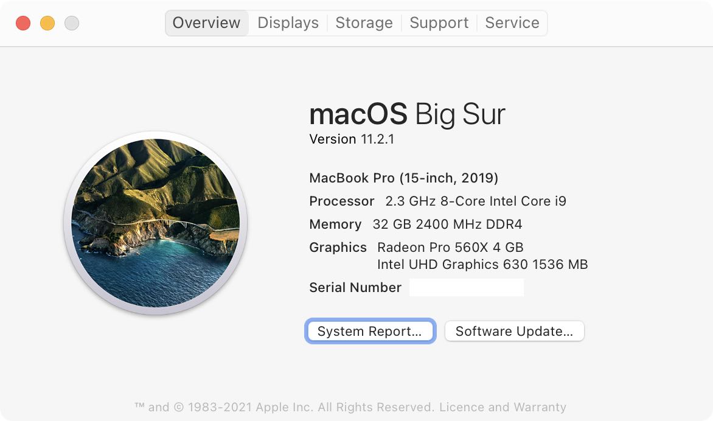Click the Serial Number field
Viewport: 713px width, 421px height.
click(467, 287)
